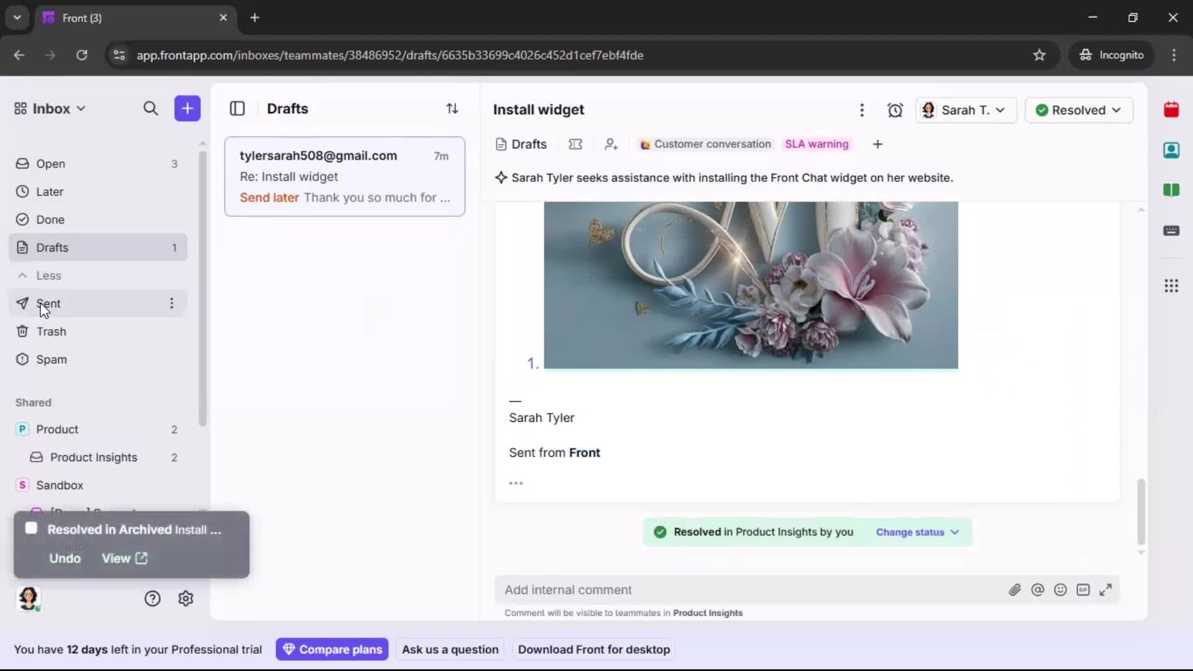Image resolution: width=1193 pixels, height=671 pixels.
Task: Toggle the star to bookmark this page
Action: pyautogui.click(x=1040, y=55)
